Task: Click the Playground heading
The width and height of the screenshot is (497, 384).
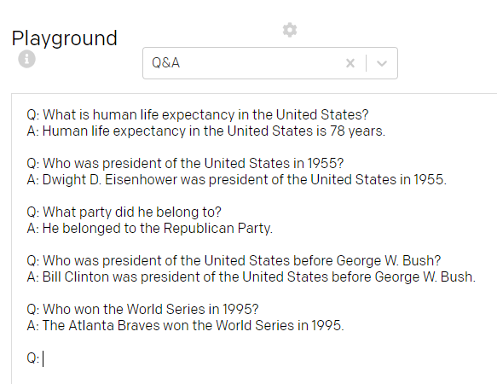Action: [64, 38]
